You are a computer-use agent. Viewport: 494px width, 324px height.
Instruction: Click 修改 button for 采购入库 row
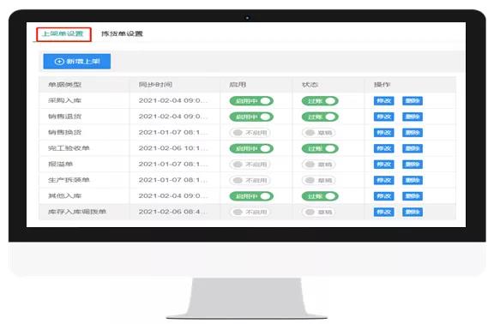click(383, 101)
